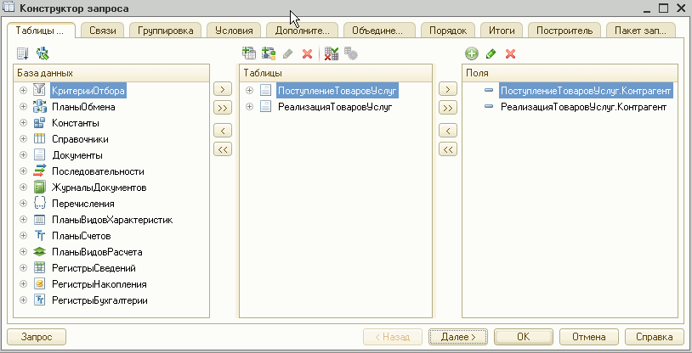Click the Далее > button
692x353 pixels.
coord(458,337)
